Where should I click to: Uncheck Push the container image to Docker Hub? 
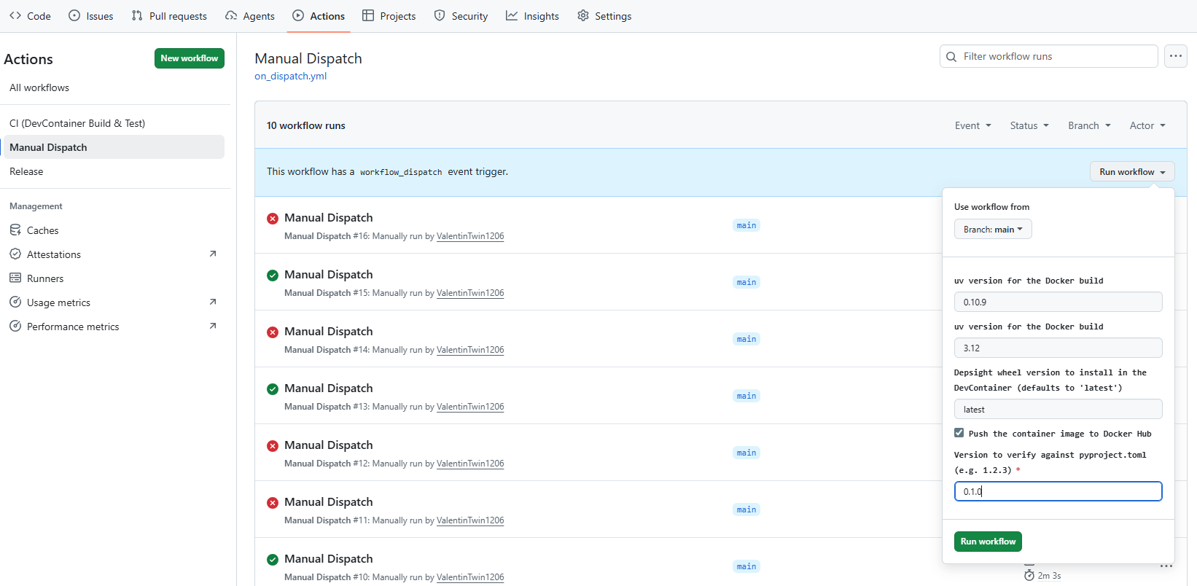click(959, 433)
